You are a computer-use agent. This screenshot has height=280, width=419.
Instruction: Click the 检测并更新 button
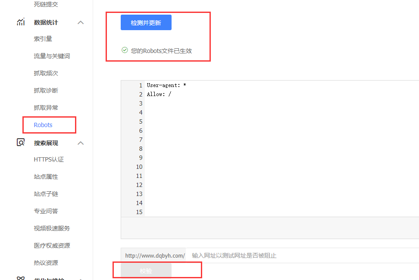point(146,23)
